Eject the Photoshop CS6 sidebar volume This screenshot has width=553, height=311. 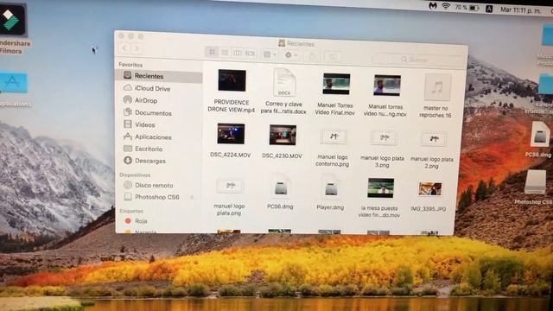click(192, 198)
